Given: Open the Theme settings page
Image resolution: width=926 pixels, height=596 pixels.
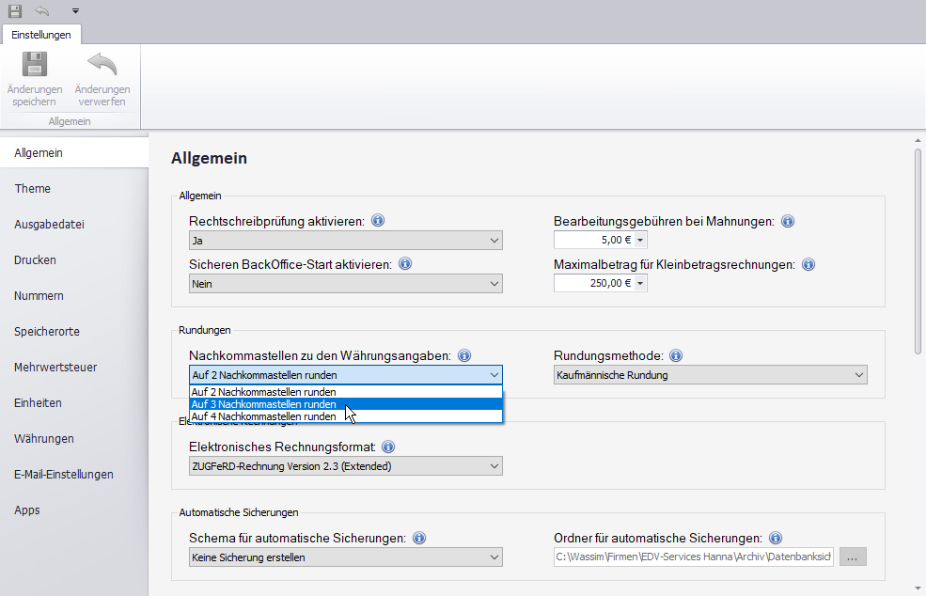Looking at the screenshot, I should point(74,188).
